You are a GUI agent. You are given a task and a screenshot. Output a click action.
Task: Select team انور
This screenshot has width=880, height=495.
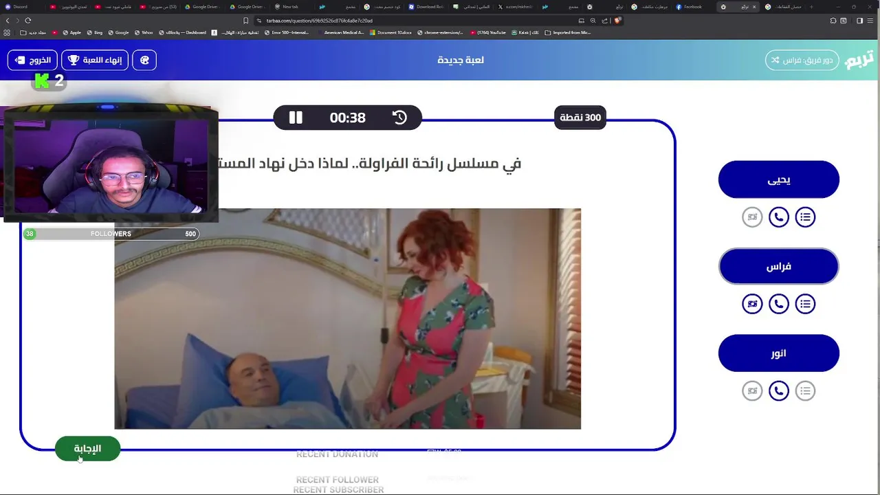click(778, 353)
